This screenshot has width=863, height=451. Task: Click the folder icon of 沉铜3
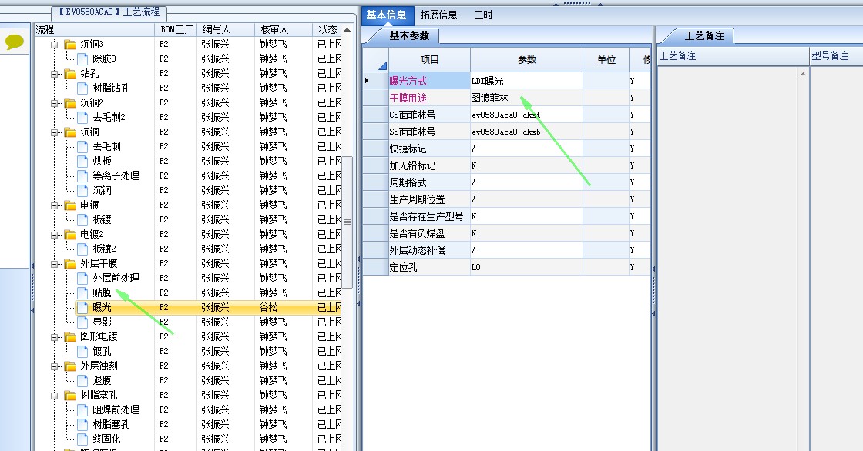coord(70,44)
